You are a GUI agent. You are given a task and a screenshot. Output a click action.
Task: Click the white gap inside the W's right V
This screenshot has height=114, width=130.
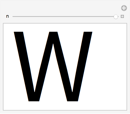pos(71,53)
